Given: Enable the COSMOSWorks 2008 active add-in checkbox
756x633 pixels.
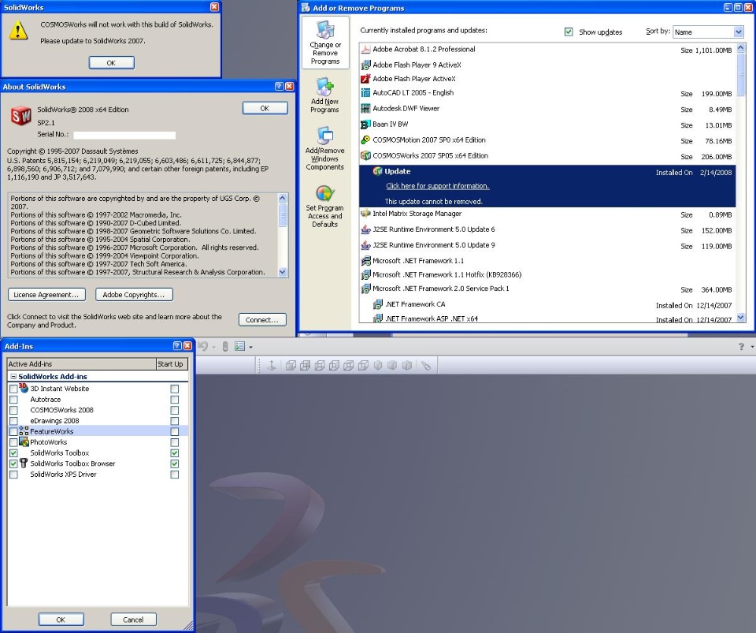Looking at the screenshot, I should pos(13,410).
